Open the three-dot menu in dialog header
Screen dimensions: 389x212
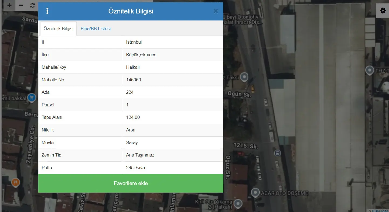click(x=47, y=11)
